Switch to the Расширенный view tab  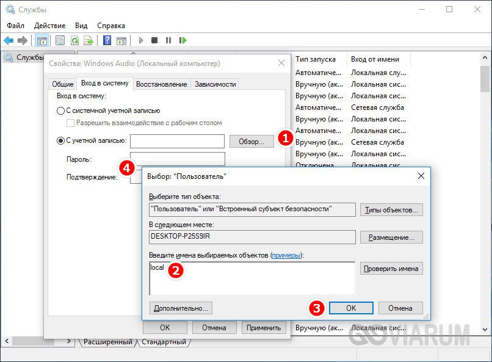point(107,342)
